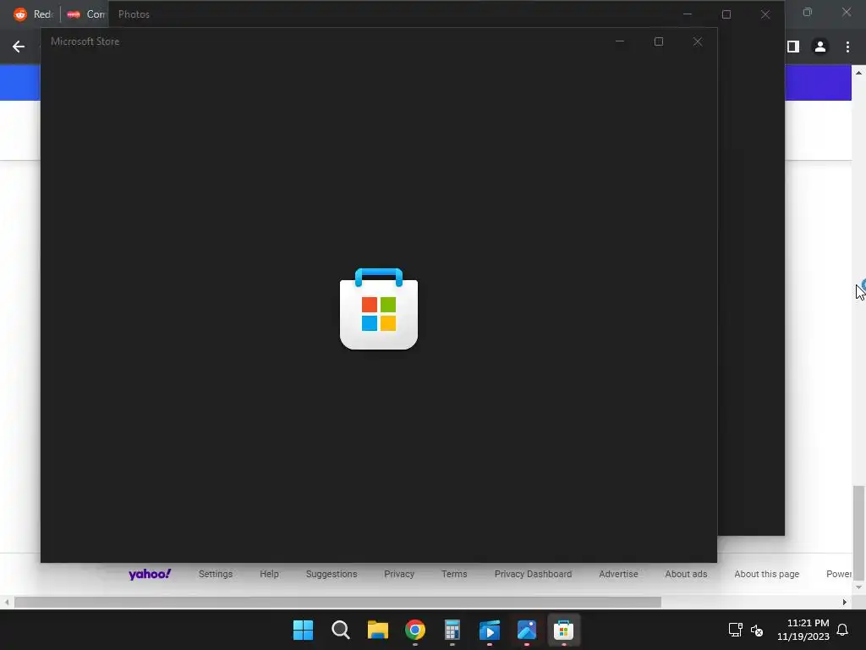Open Terms footer link

[x=454, y=574]
